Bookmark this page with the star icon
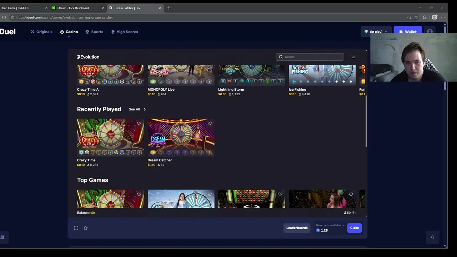 pyautogui.click(x=416, y=17)
